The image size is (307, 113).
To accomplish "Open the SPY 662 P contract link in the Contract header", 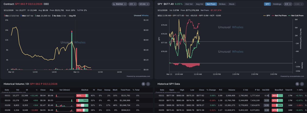I will (29, 4).
